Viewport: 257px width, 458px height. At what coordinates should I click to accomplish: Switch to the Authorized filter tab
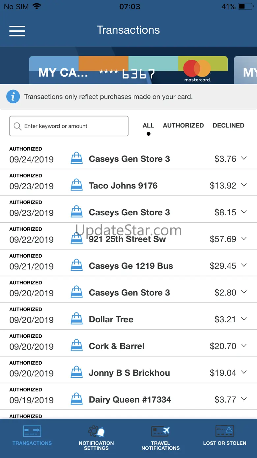pos(183,125)
